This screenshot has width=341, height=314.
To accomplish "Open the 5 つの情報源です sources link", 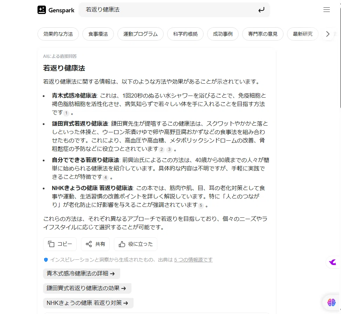I will tap(193, 260).
